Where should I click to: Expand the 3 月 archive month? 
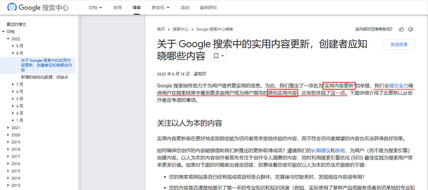[x=13, y=113]
